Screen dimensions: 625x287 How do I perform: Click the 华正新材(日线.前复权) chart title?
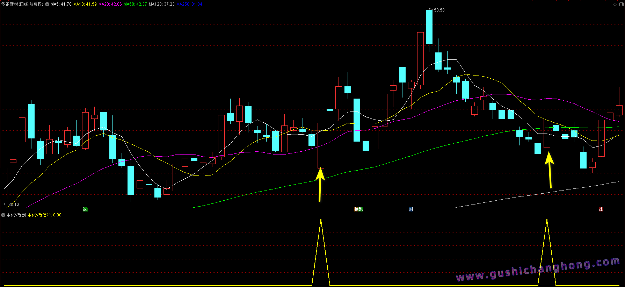pyautogui.click(x=22, y=4)
